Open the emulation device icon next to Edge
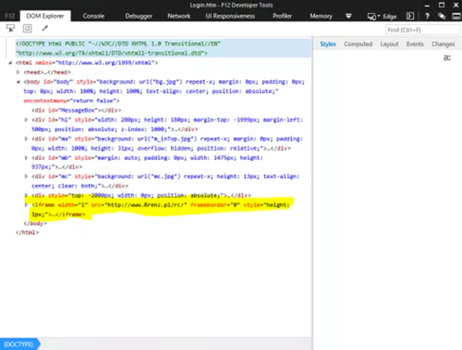This screenshot has width=462, height=350. click(x=371, y=16)
